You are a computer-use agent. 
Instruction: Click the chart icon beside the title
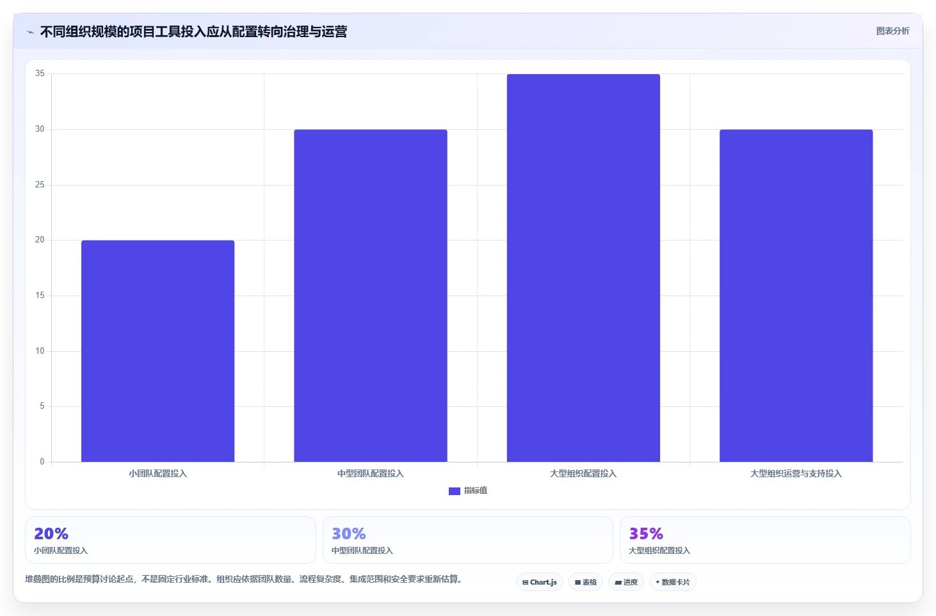(x=30, y=32)
